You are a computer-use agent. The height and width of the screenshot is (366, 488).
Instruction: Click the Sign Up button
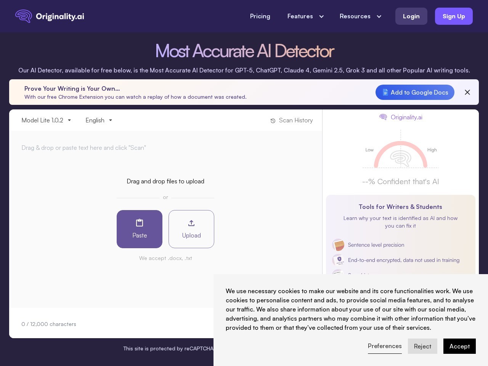[454, 16]
